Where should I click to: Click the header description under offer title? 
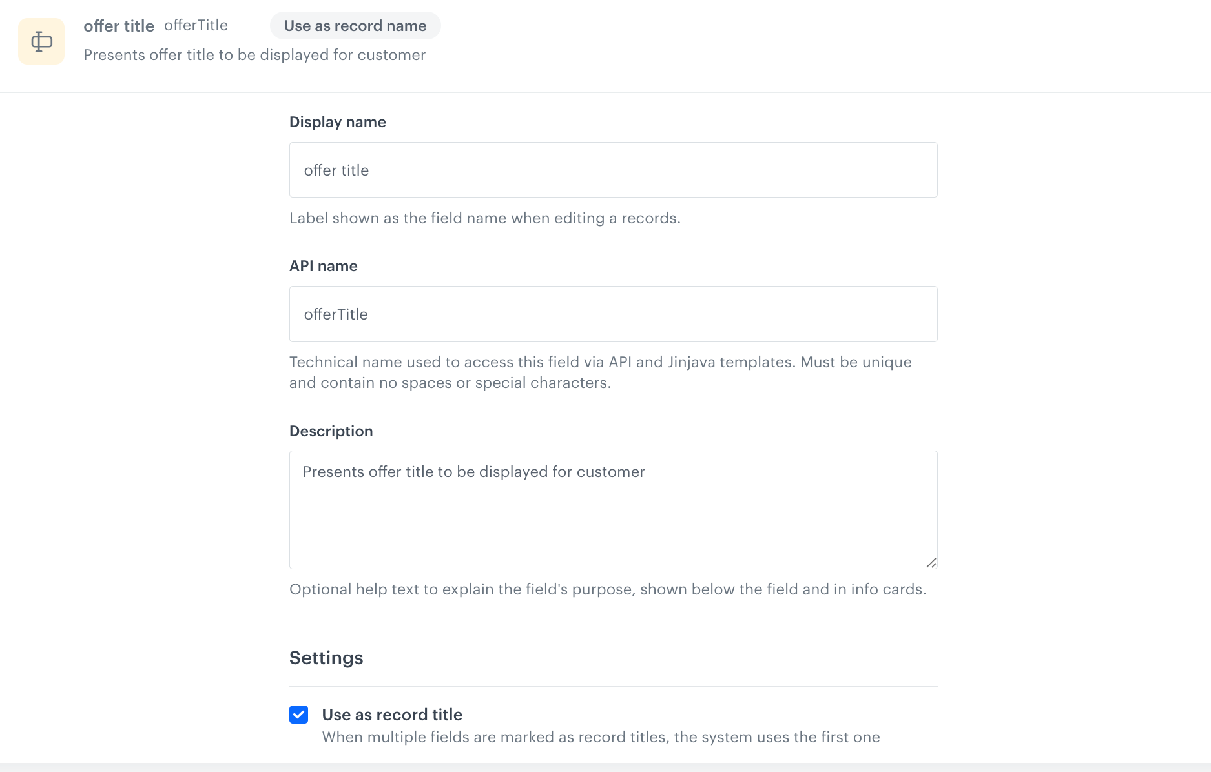tap(254, 55)
